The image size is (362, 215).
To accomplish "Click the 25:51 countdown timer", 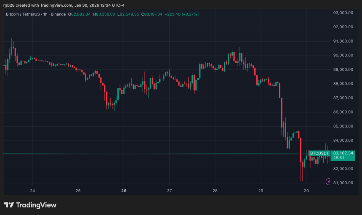I will pos(339,158).
